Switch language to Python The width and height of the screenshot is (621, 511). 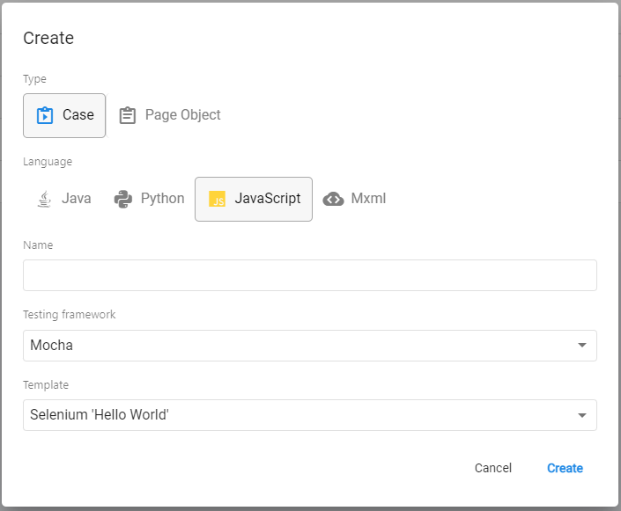coord(150,199)
